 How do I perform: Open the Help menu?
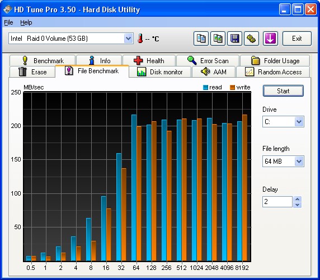26,22
